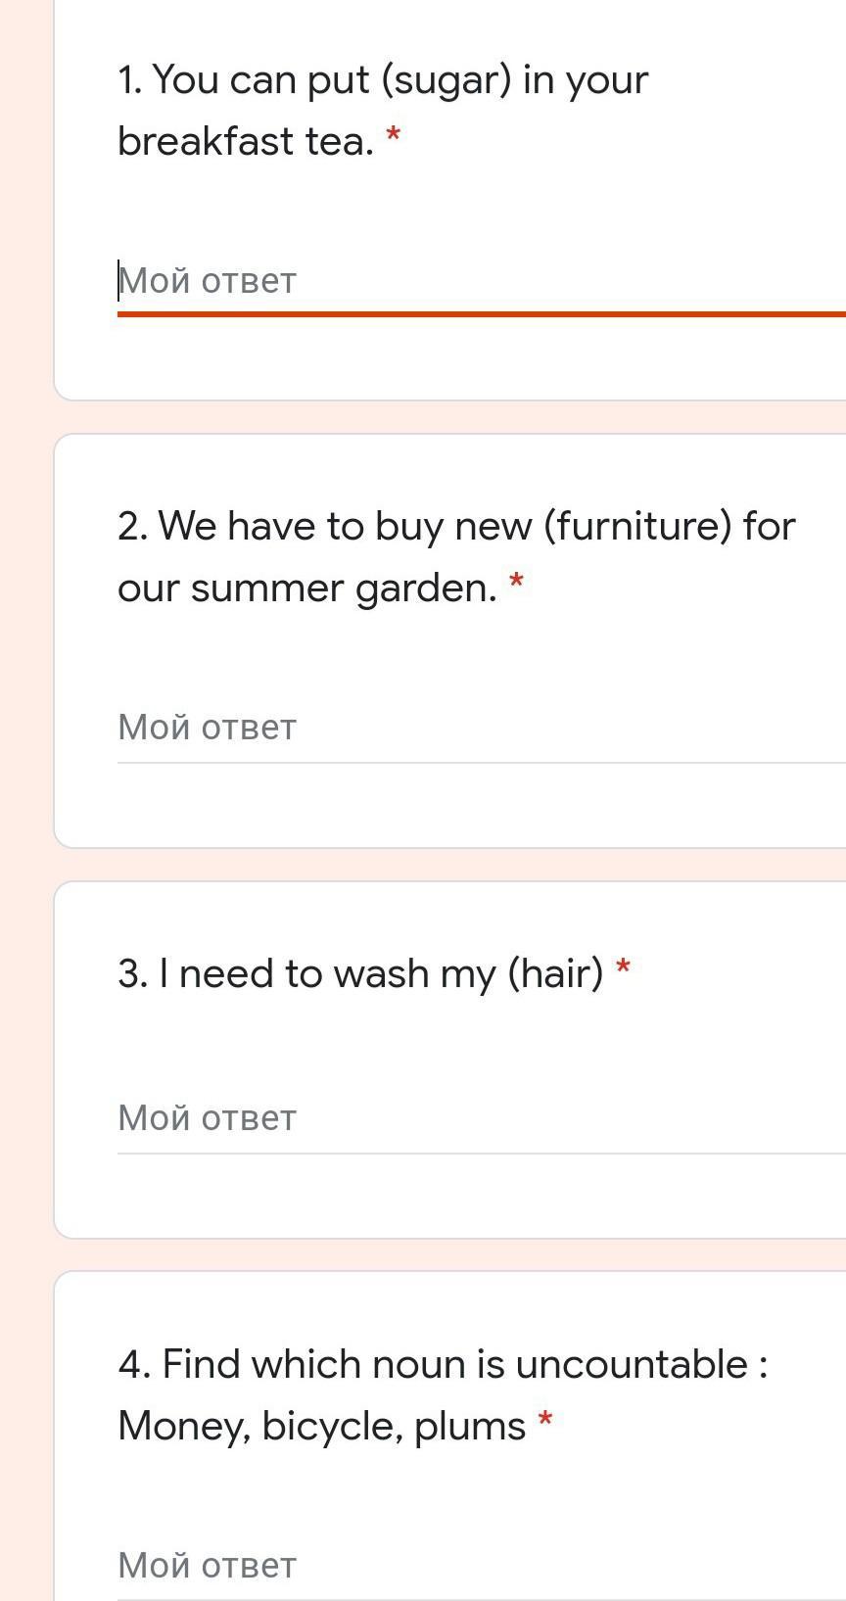Viewport: 846px width, 1601px height.
Task: Click the words "breakfast tea" in question 1
Action: click(245, 142)
